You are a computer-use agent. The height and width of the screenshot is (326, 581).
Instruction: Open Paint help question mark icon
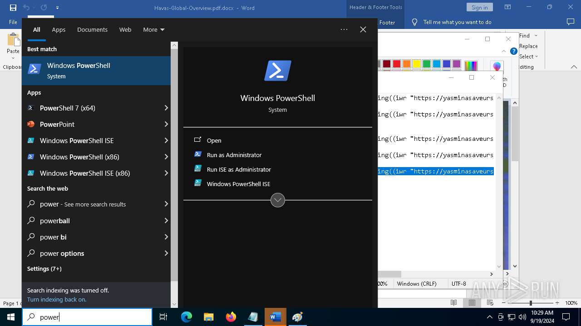[513, 51]
